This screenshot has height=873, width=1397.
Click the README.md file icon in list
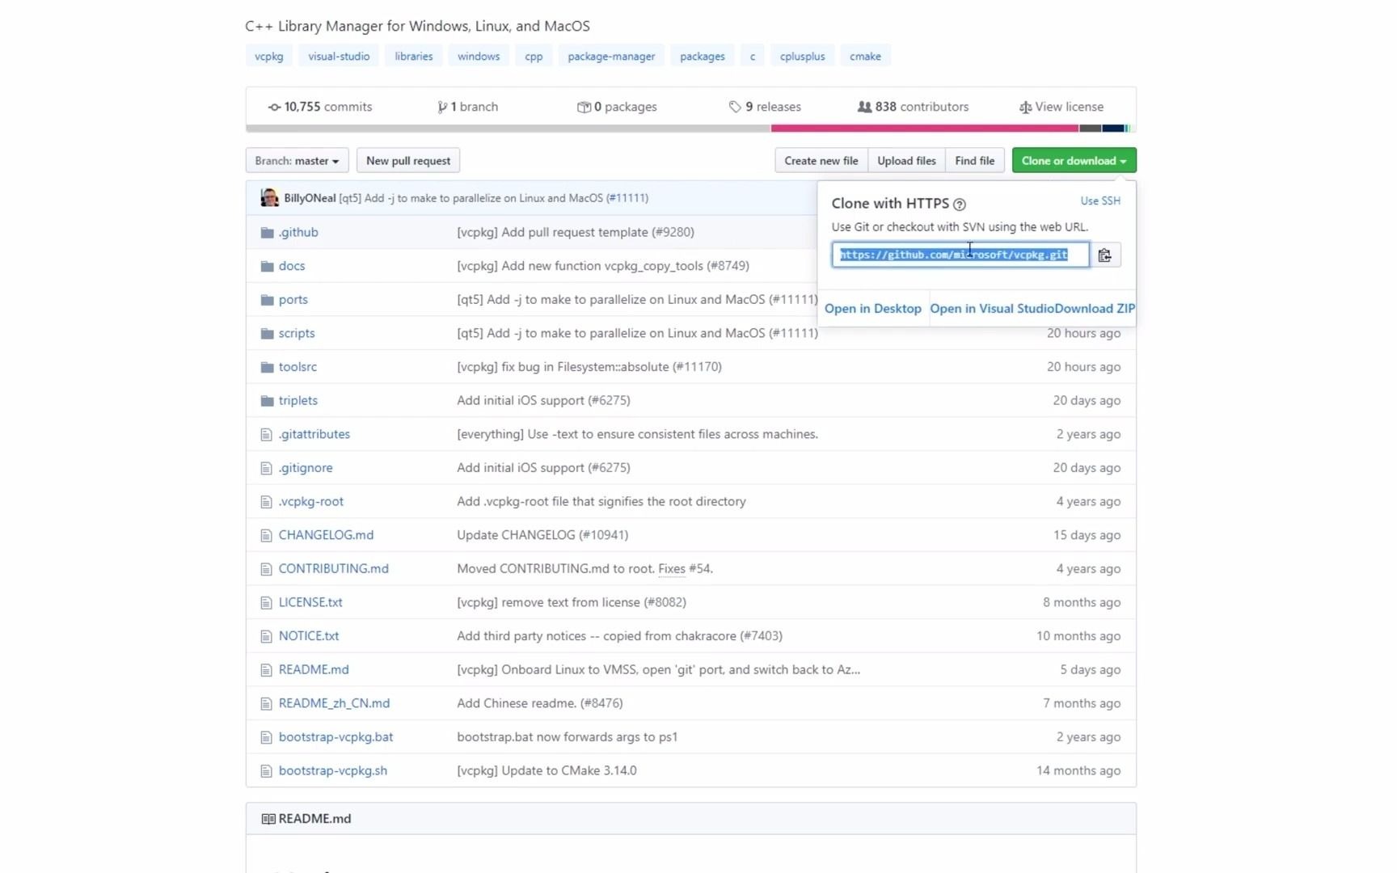click(267, 670)
